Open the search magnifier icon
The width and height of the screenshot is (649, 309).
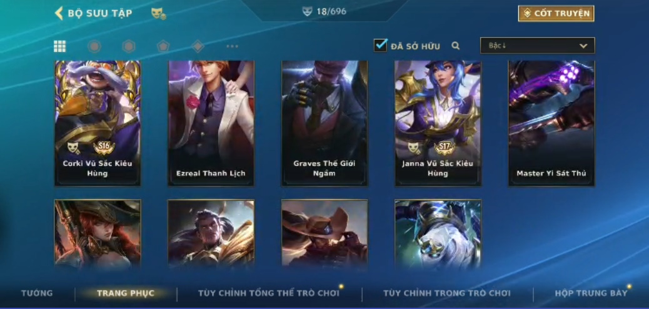[456, 46]
